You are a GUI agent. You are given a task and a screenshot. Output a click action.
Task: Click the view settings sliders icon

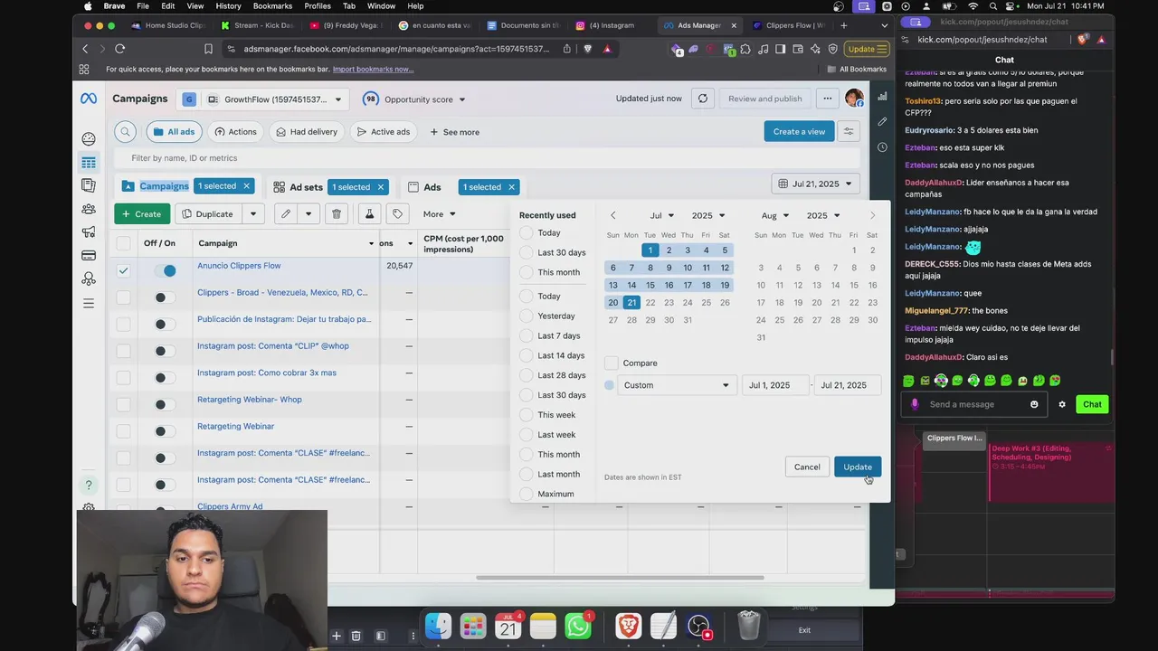849,132
